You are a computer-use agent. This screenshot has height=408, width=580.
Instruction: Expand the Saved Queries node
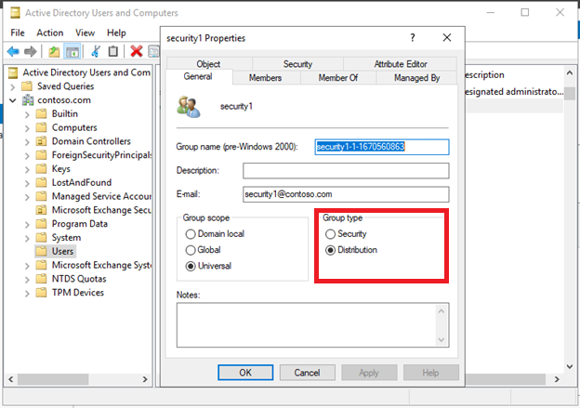point(13,87)
